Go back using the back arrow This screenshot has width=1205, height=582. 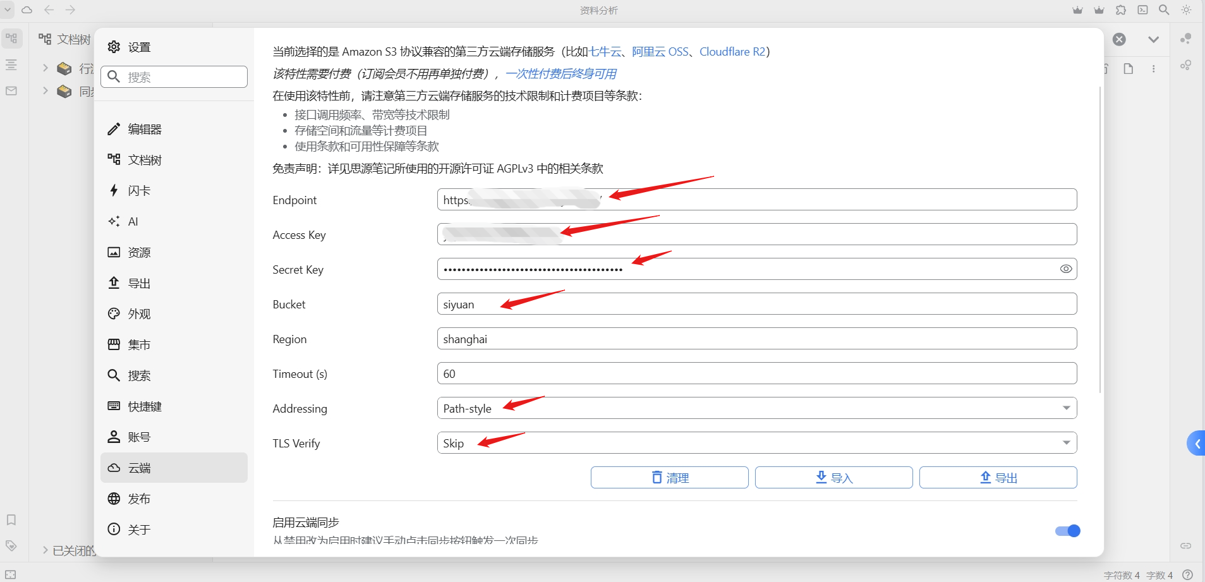coord(49,10)
